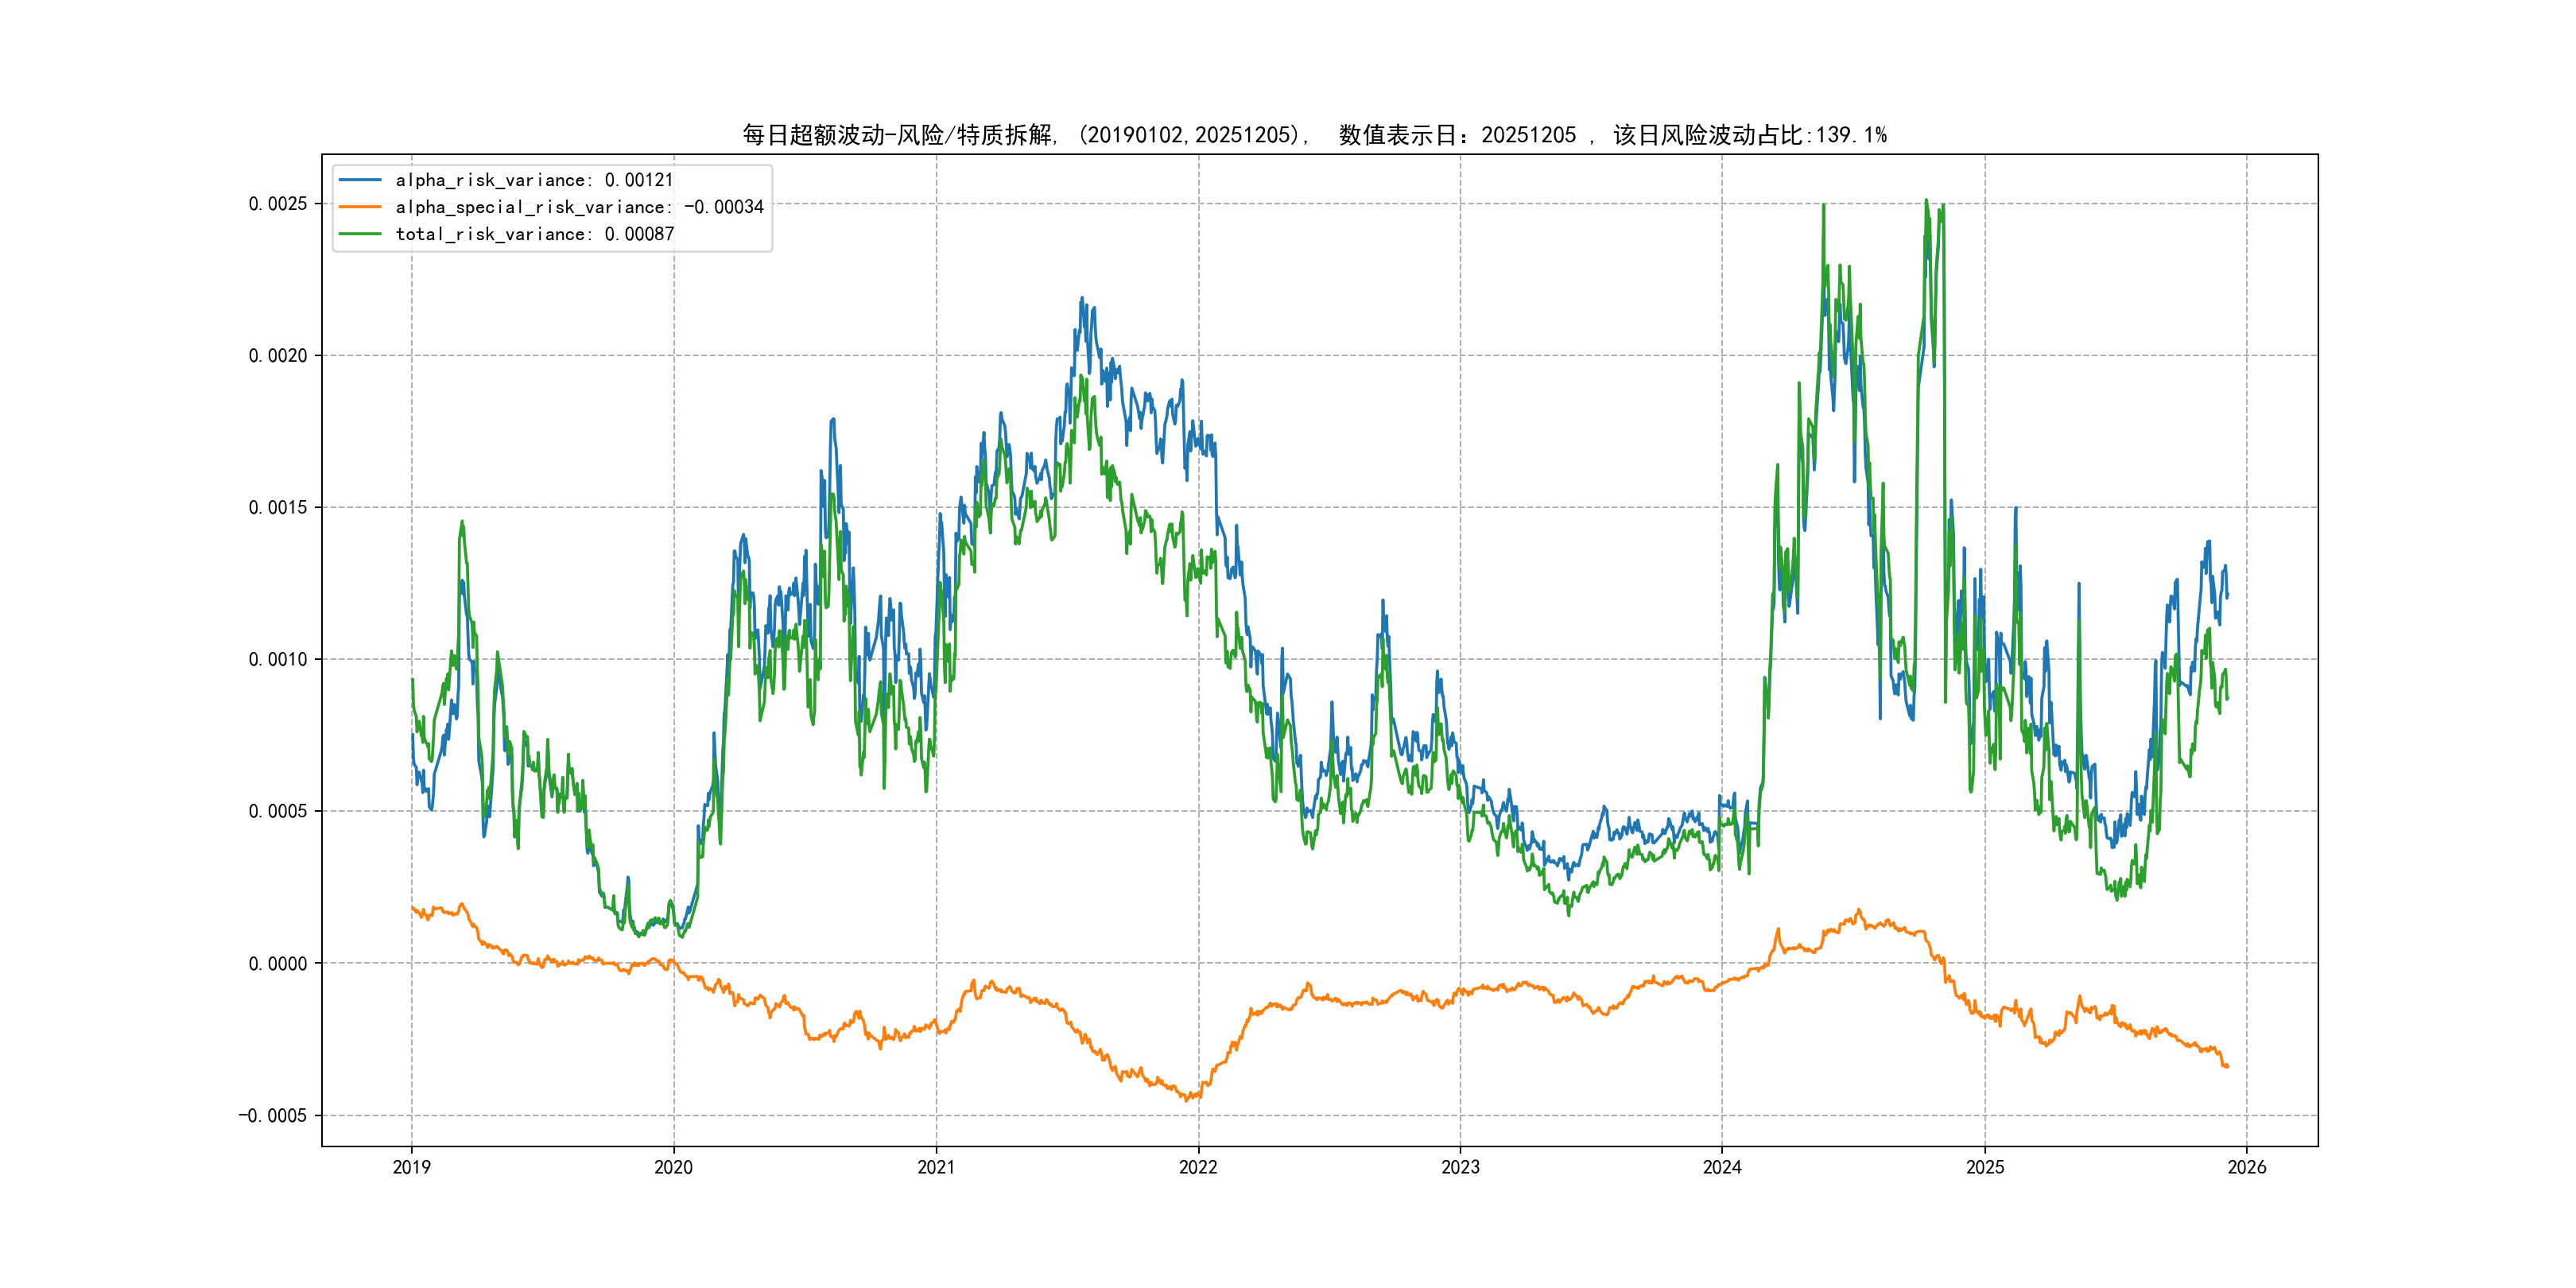Image resolution: width=2576 pixels, height=1288 pixels.
Task: Click the 0.0000 y-axis tick label
Action: [278, 964]
